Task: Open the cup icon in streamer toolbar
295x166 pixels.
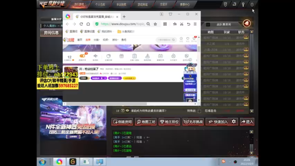Action: pyautogui.click(x=108, y=56)
